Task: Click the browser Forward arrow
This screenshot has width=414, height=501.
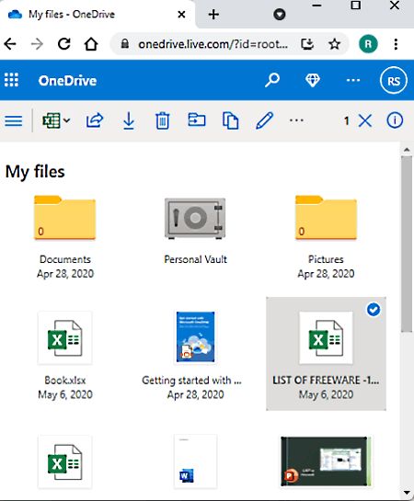Action: coord(37,44)
